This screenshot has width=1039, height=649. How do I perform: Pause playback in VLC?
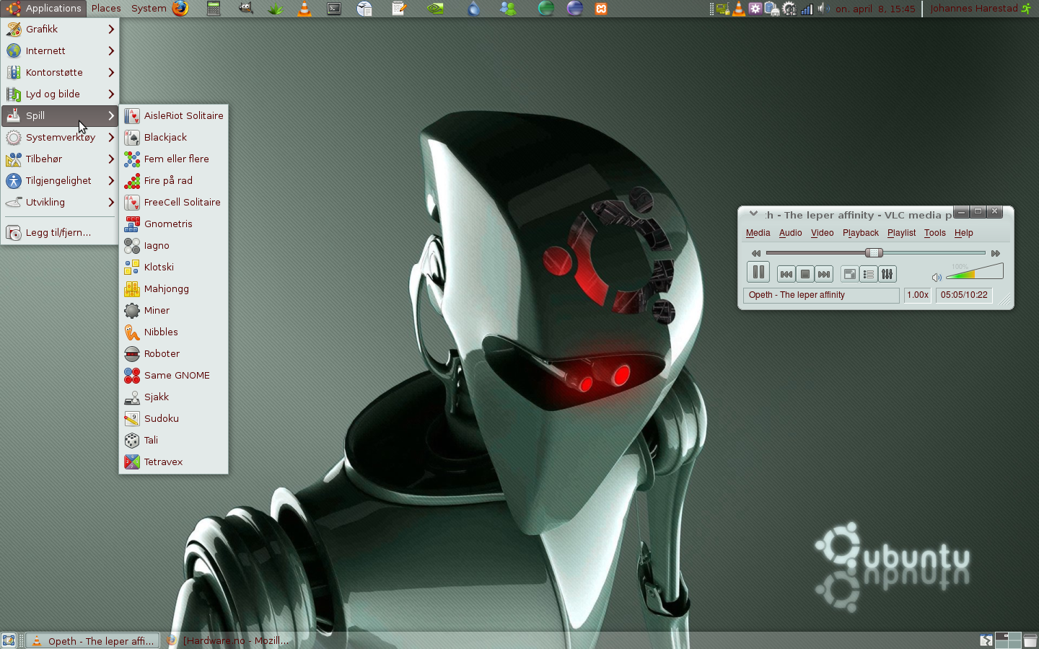[758, 273]
